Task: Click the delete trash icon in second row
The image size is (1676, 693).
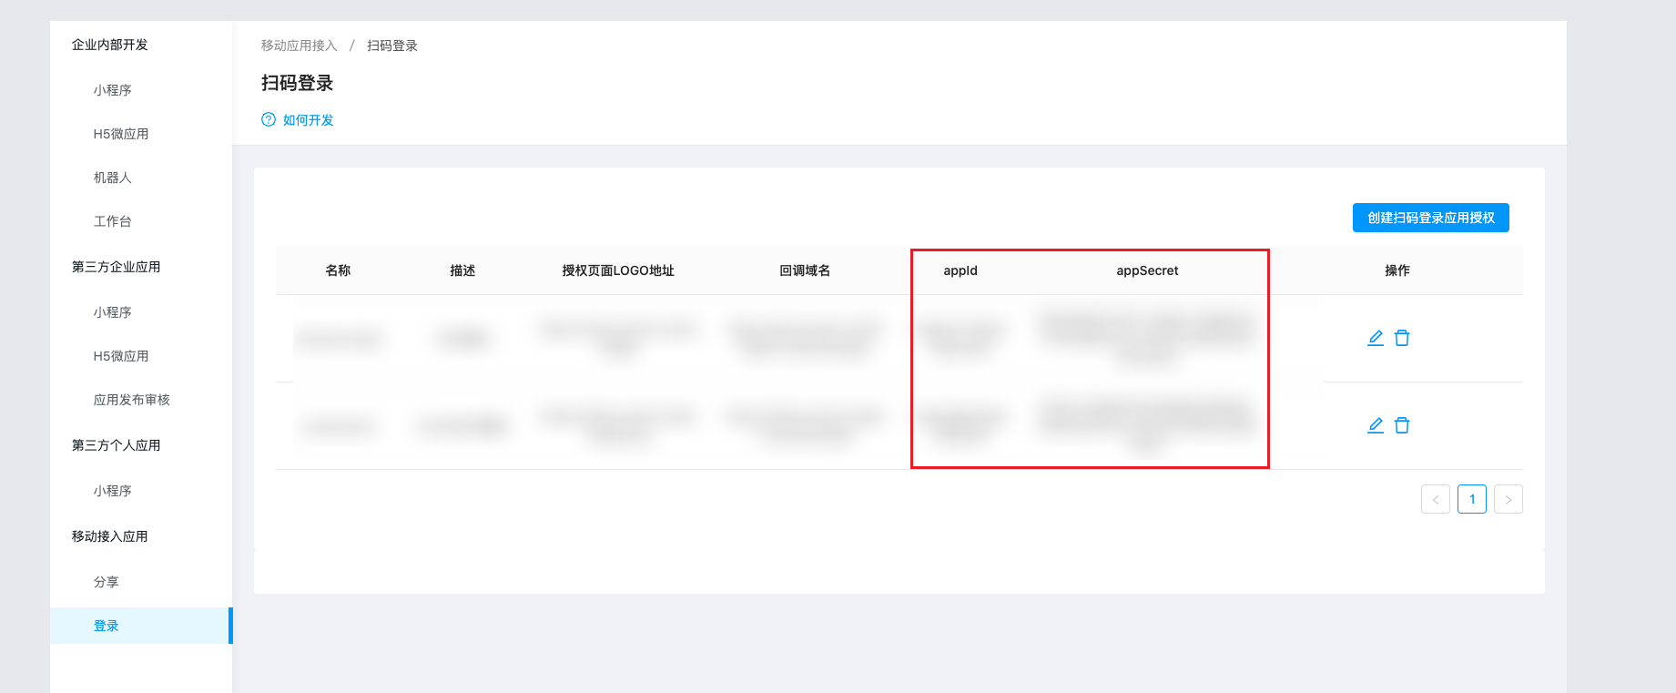Action: click(x=1402, y=425)
